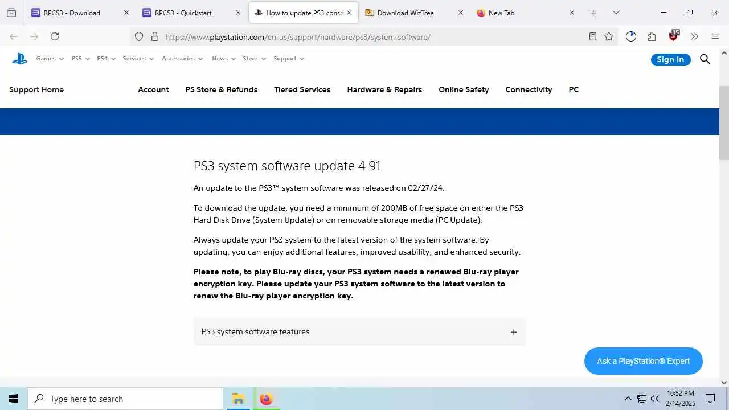
Task: Click the Windows search box
Action: tap(125, 399)
